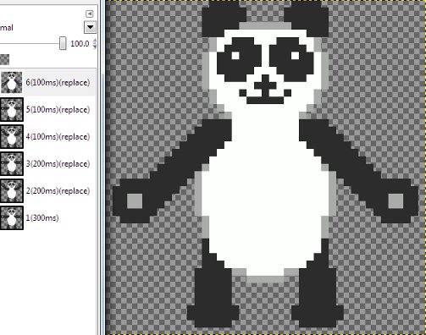Select layer 6(100ms)(replace)

click(48, 82)
